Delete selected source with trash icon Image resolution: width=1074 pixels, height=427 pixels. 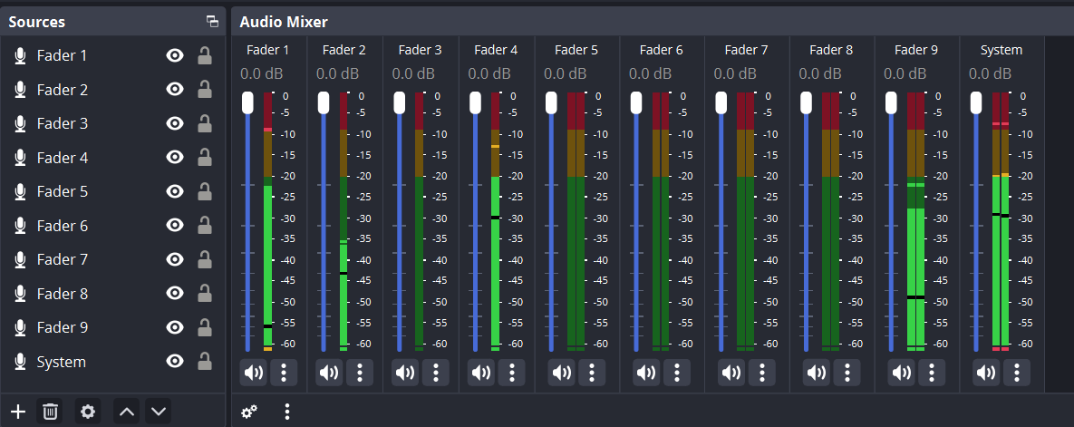point(51,412)
